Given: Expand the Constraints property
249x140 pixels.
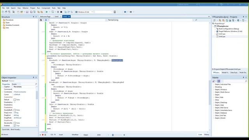Looking at the screenshot, I should tap(3, 92).
